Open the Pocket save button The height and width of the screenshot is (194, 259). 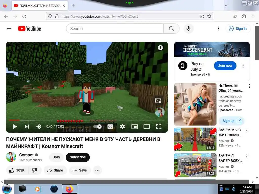235,16
